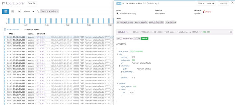Open the analytics graph view icon
The width and height of the screenshot is (235, 105).
click(19, 12)
